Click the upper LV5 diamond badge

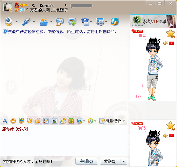137,31
